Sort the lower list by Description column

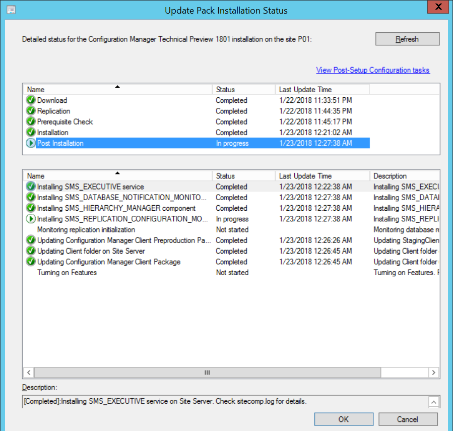pyautogui.click(x=405, y=176)
